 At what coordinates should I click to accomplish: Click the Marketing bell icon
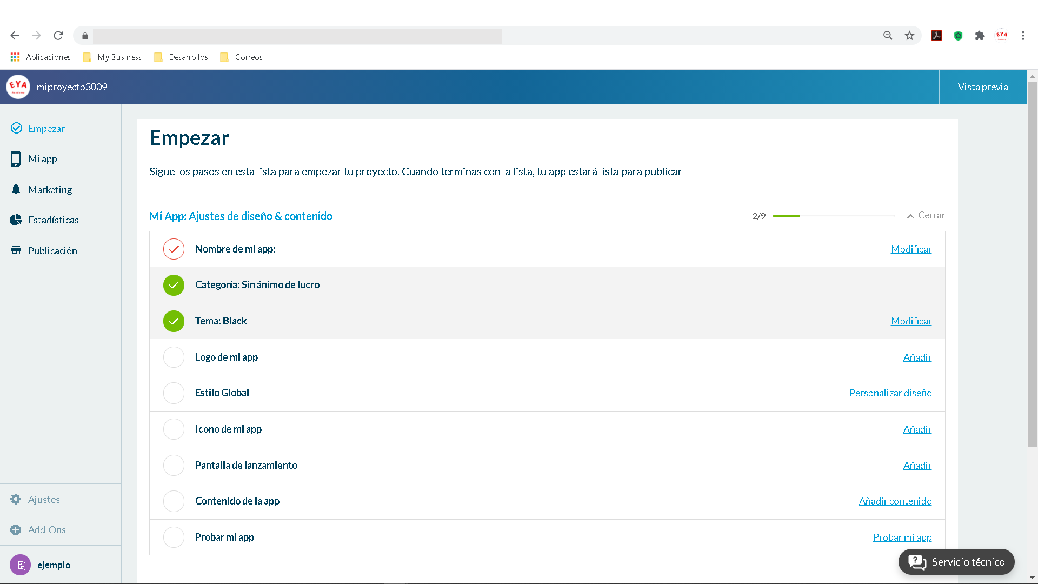point(16,189)
